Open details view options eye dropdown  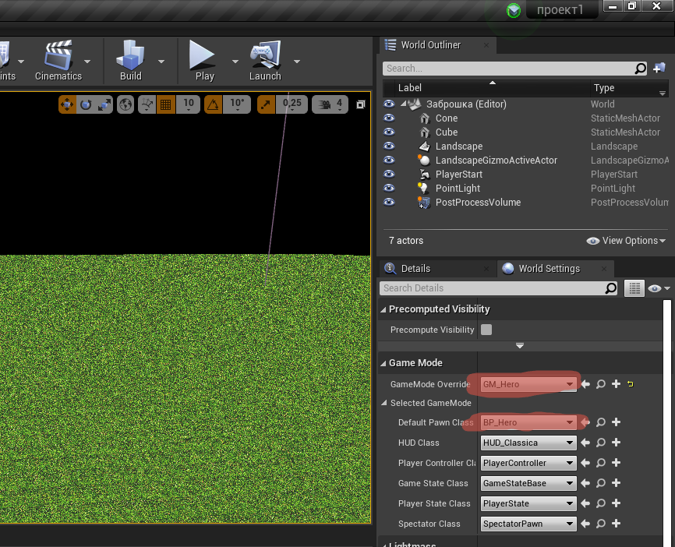click(x=659, y=288)
